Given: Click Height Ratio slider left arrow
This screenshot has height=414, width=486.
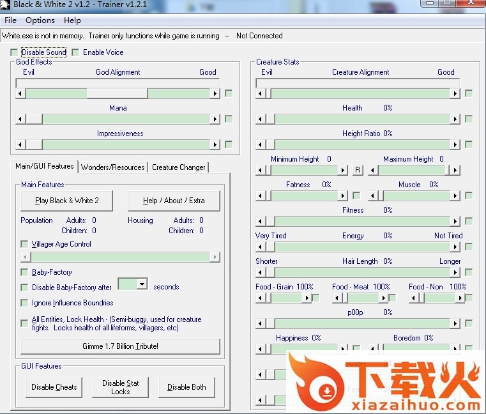Looking at the screenshot, I should 261,144.
